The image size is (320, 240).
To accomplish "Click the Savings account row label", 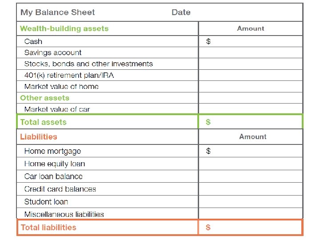I will pos(53,52).
